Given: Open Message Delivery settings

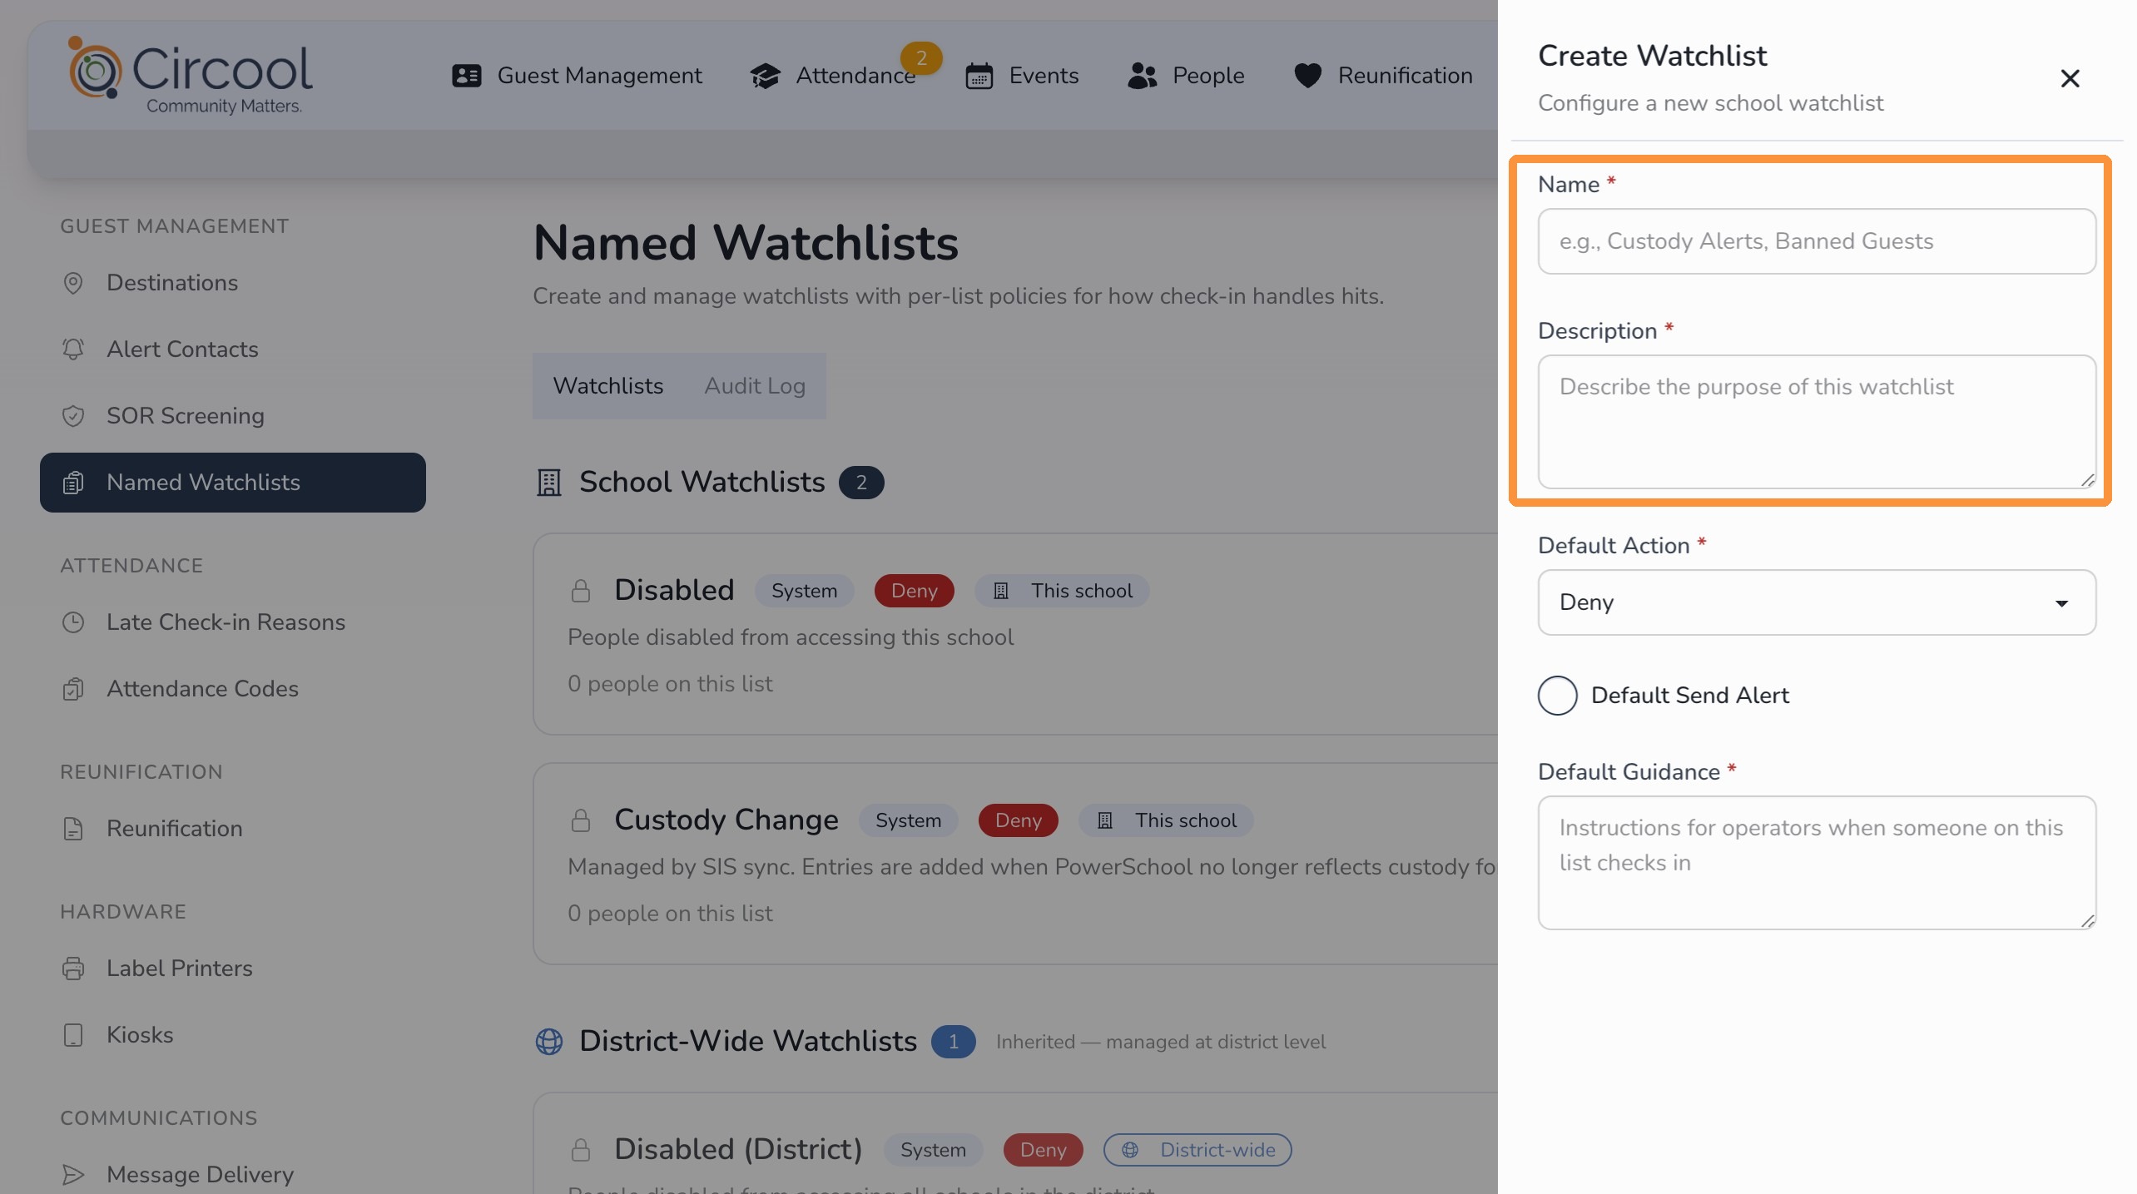Looking at the screenshot, I should pyautogui.click(x=233, y=1175).
